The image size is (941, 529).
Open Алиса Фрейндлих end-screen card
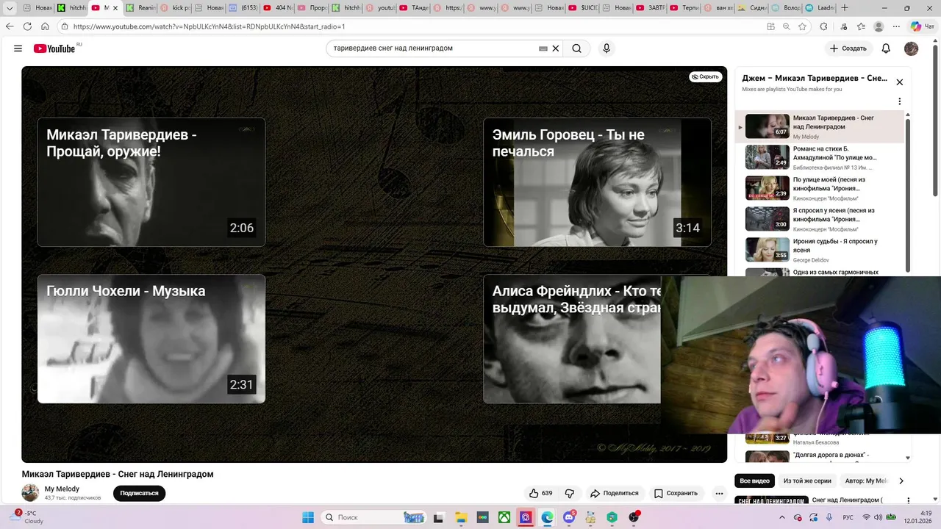click(x=572, y=339)
